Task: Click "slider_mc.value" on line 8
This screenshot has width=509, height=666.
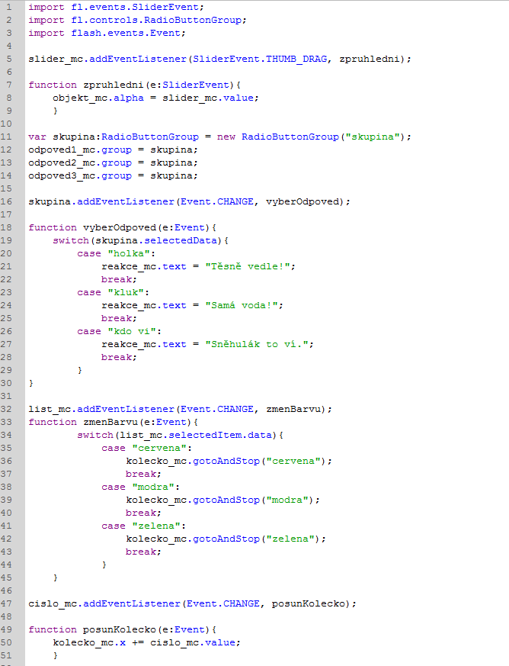Action: [208, 98]
